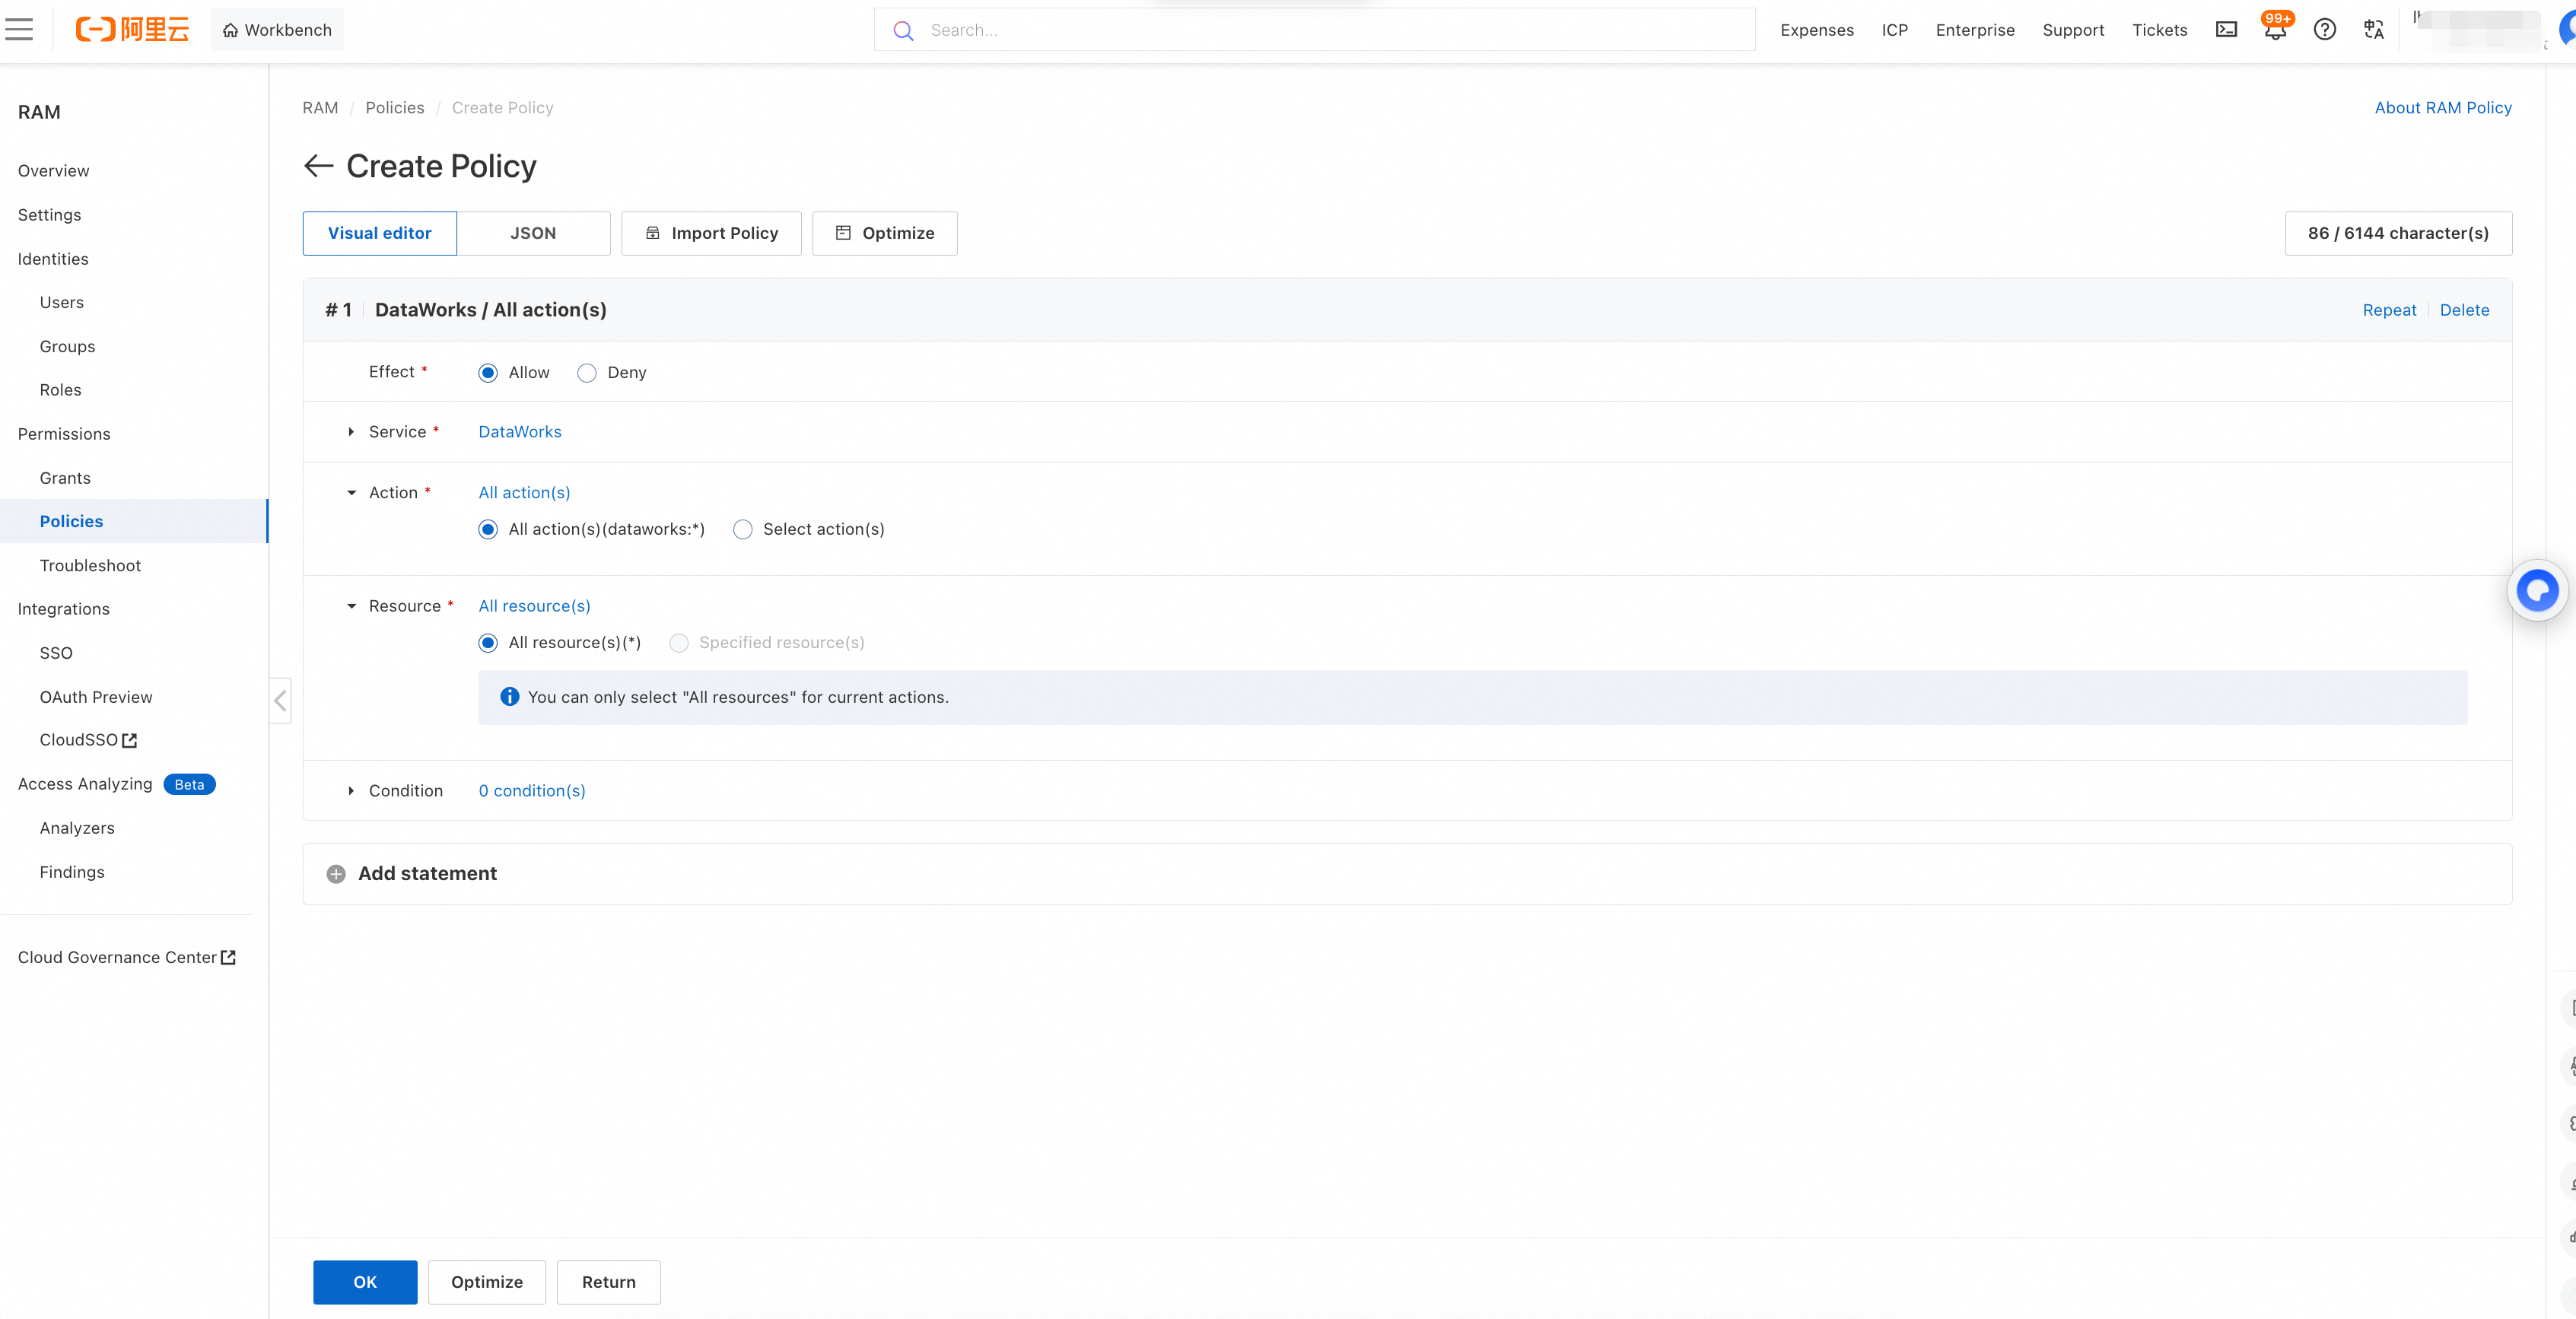Collapse the sidebar with the handle arrow

click(x=281, y=701)
